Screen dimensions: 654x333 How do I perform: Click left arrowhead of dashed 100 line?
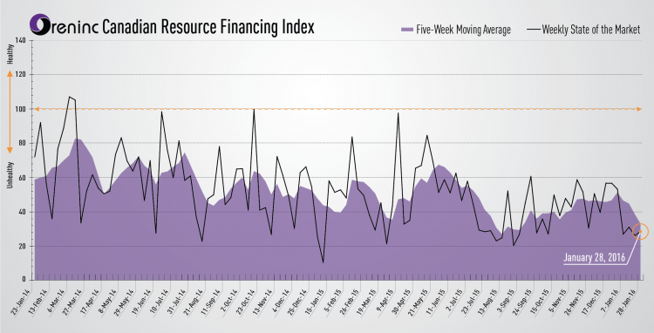(x=37, y=109)
